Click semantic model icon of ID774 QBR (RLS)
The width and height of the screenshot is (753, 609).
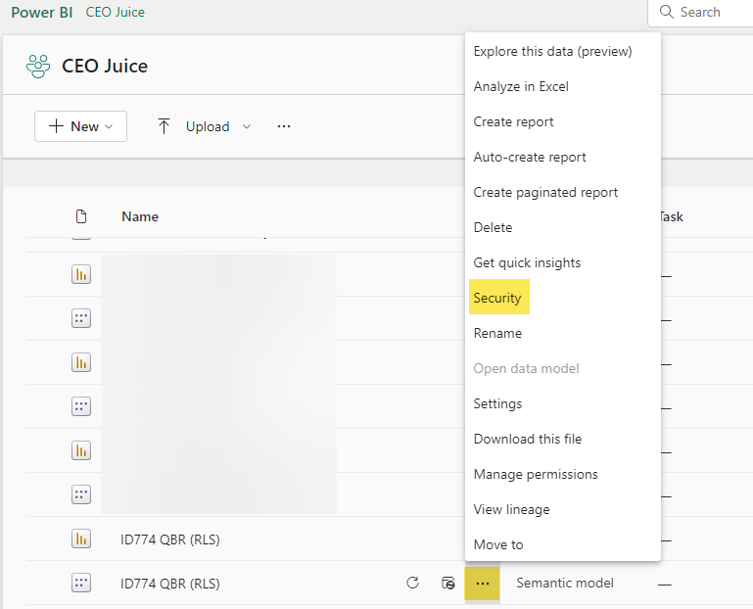tap(81, 584)
